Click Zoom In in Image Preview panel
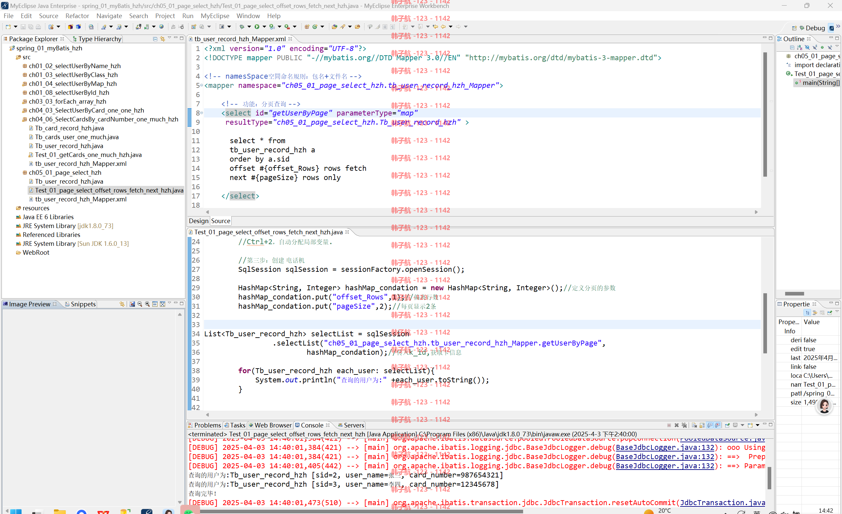Screen dimensions: 842x514 [x=147, y=304]
